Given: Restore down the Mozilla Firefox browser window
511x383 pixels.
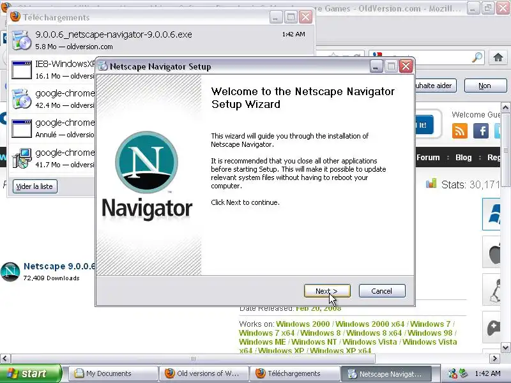Looking at the screenshot, I should (488, 8).
